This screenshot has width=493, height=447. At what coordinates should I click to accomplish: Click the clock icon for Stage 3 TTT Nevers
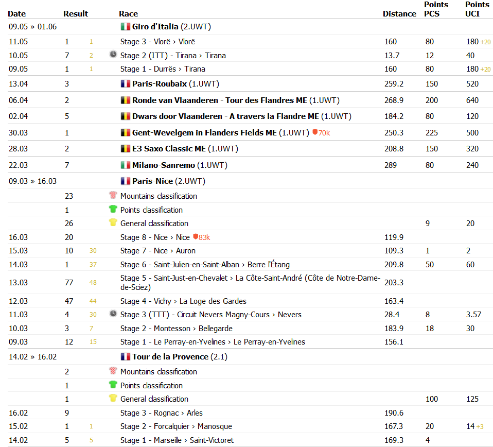click(x=113, y=314)
